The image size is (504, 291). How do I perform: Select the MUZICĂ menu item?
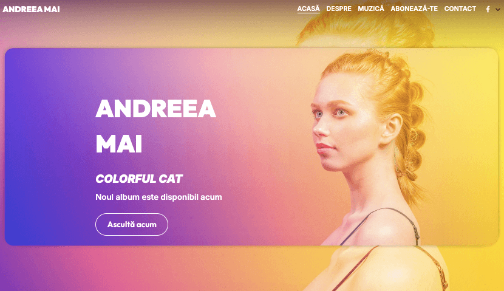pos(371,9)
